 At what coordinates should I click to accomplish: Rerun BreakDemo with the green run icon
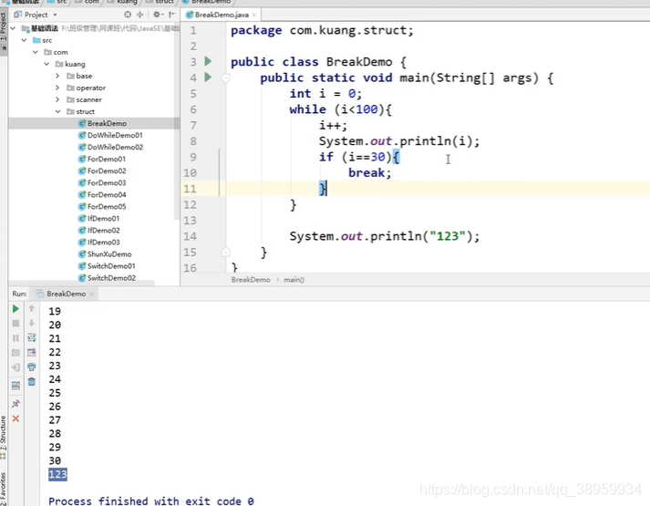15,309
